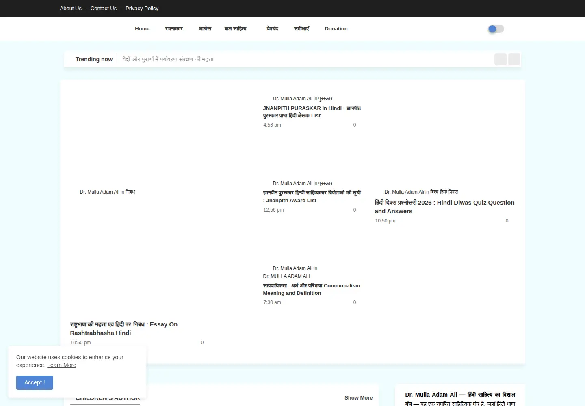Open trending headline वेदों और पुराणों में पर्यावरण
This screenshot has height=406, width=585.
168,59
